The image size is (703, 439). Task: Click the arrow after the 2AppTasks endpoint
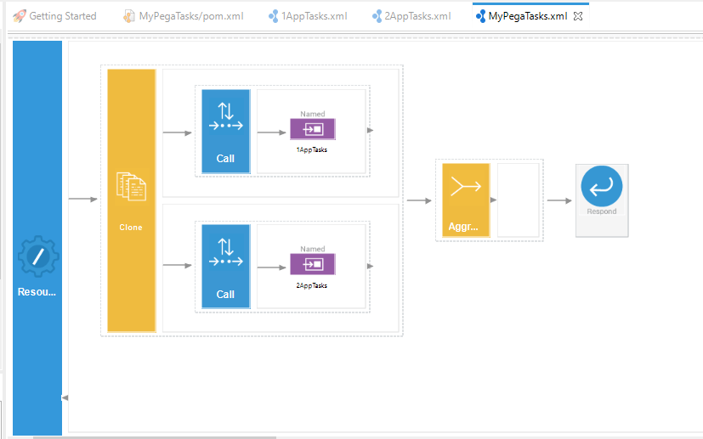click(370, 266)
